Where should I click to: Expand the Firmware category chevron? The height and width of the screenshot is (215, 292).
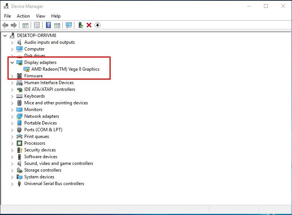pyautogui.click(x=12, y=76)
